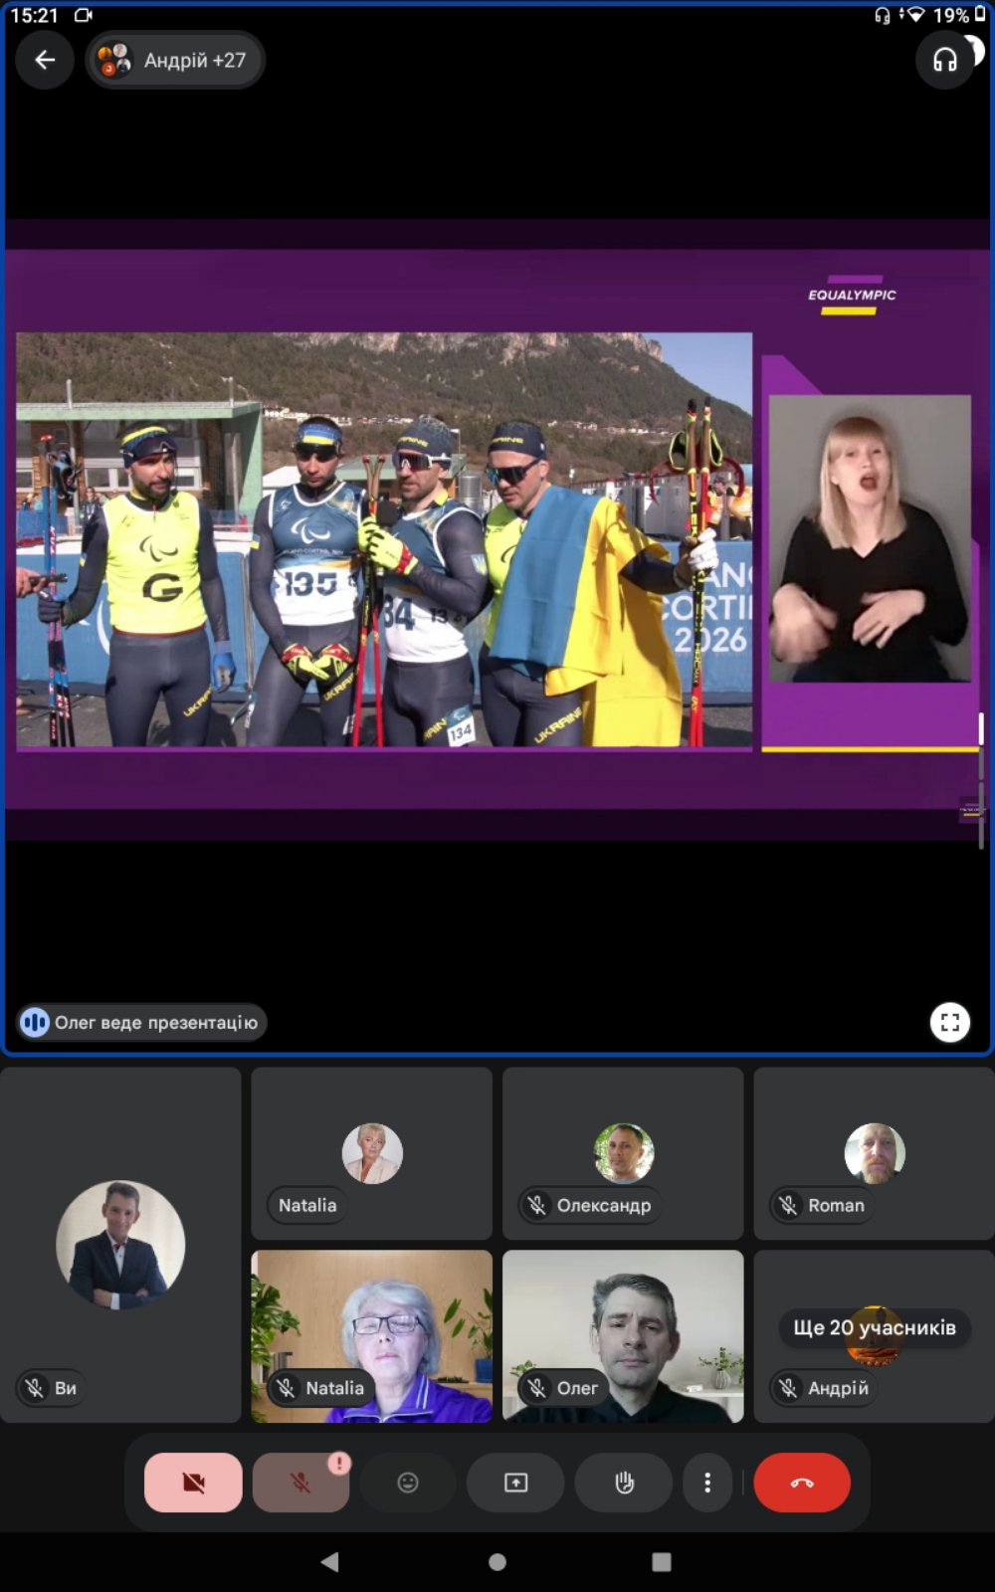Turn on the camera
Screen dimensions: 995x1592
click(193, 1483)
